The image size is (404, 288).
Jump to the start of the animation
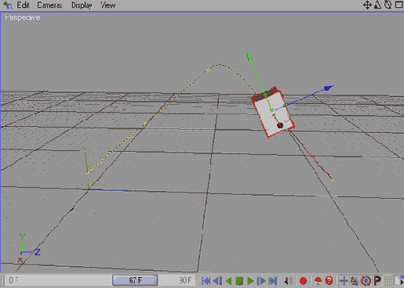tap(206, 281)
